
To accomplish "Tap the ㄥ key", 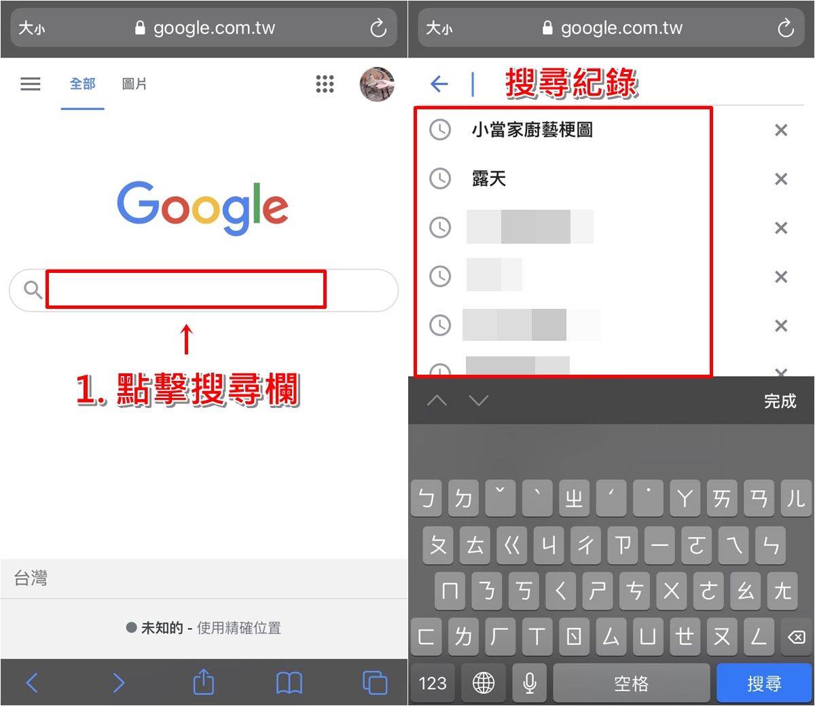I will 759,637.
